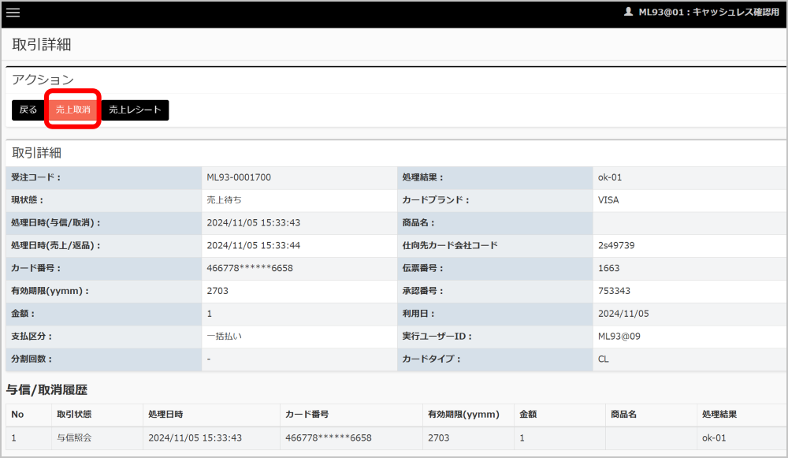Click the 売上取消 button
Image resolution: width=788 pixels, height=458 pixels.
click(72, 110)
